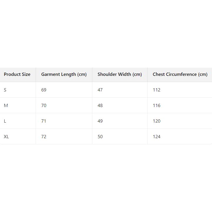Click shoulder width value 48
Viewport: 212px width, 212px height.
coord(100,106)
